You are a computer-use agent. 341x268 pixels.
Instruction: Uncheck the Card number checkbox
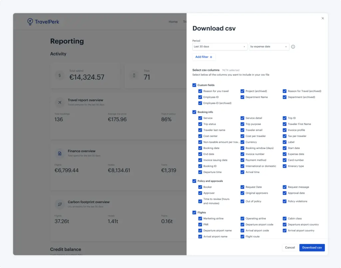tap(284, 160)
